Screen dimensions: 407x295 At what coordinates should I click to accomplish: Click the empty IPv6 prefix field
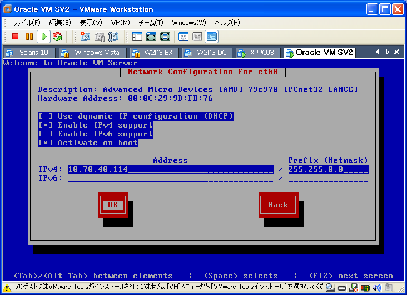tap(328, 179)
